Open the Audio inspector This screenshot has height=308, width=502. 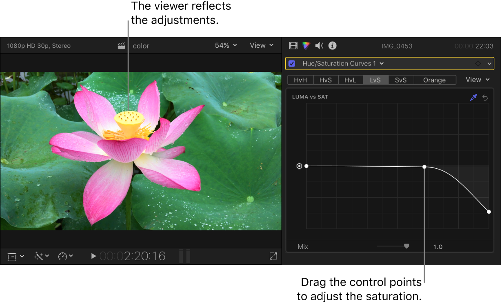(319, 46)
